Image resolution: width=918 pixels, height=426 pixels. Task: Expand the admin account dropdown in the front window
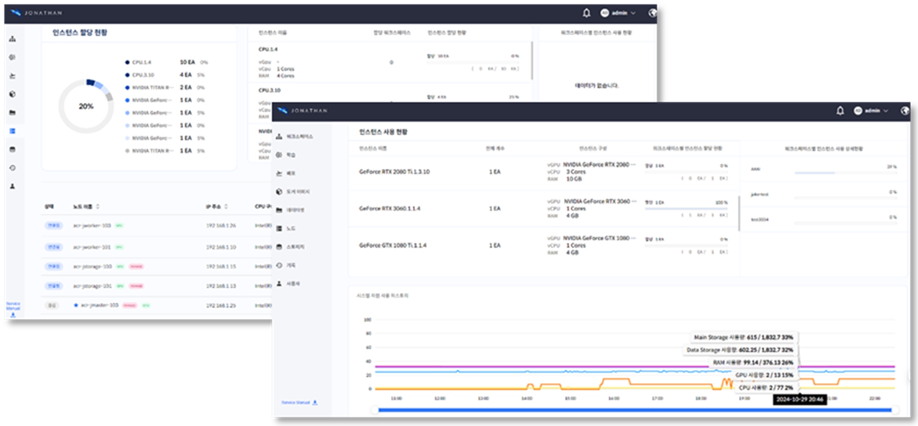[871, 111]
